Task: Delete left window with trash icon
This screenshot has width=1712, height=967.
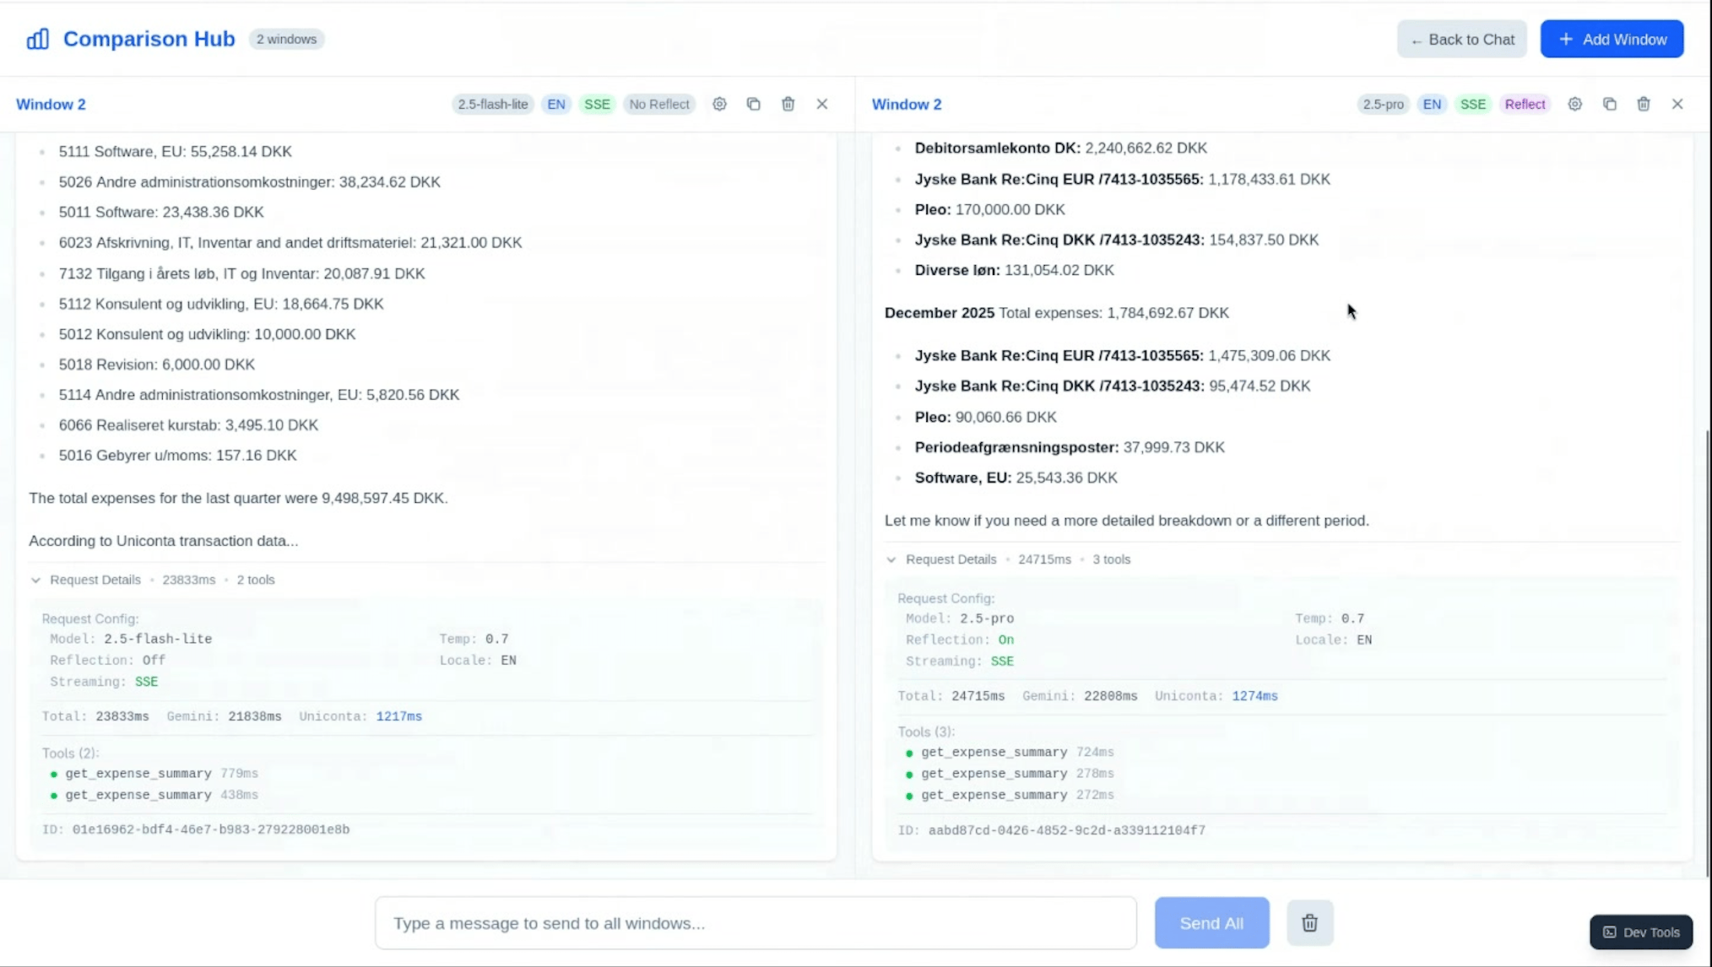Action: [788, 104]
